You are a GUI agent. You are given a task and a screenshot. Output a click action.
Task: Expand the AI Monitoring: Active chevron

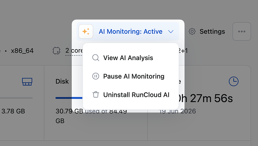click(x=171, y=32)
